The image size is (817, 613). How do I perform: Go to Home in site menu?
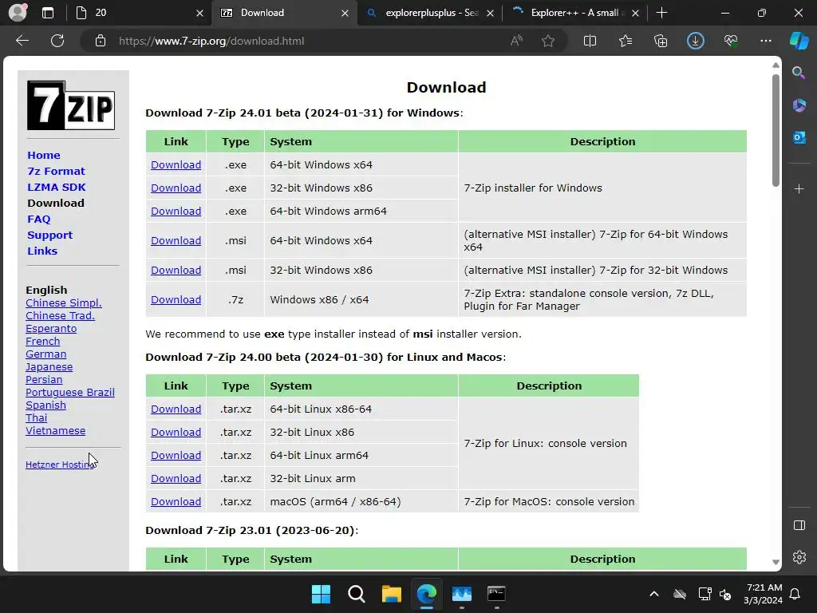(x=44, y=156)
